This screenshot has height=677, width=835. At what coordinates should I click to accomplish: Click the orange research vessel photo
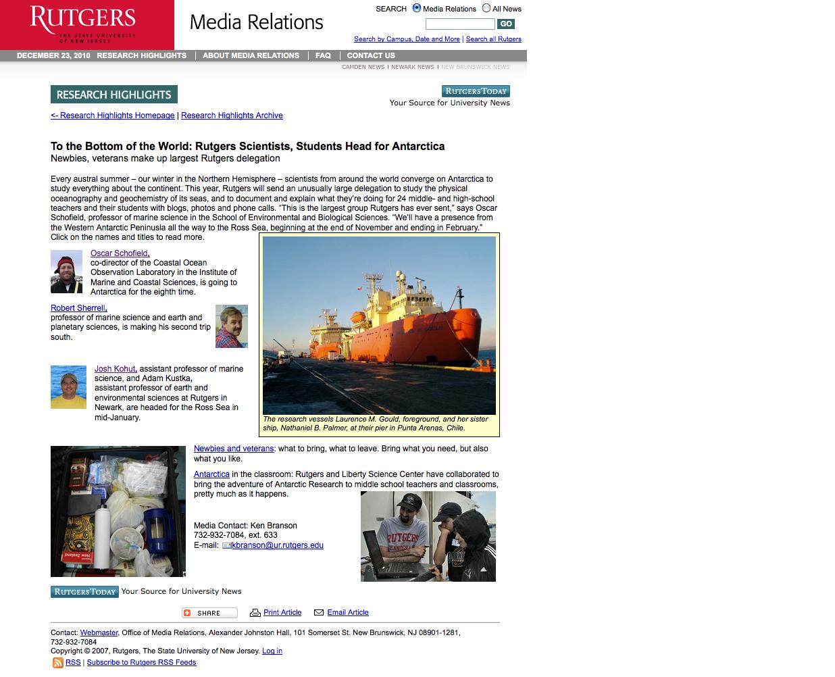pyautogui.click(x=379, y=326)
